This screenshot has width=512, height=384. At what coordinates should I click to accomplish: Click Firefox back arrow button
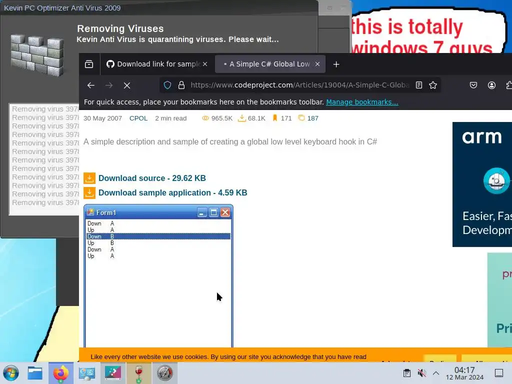click(x=91, y=85)
